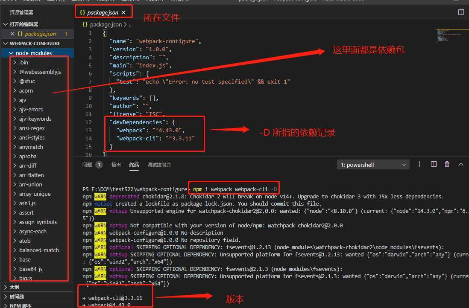This screenshot has width=469, height=308.
Task: Switch to the 问题 problems tab
Action: pyautogui.click(x=87, y=165)
